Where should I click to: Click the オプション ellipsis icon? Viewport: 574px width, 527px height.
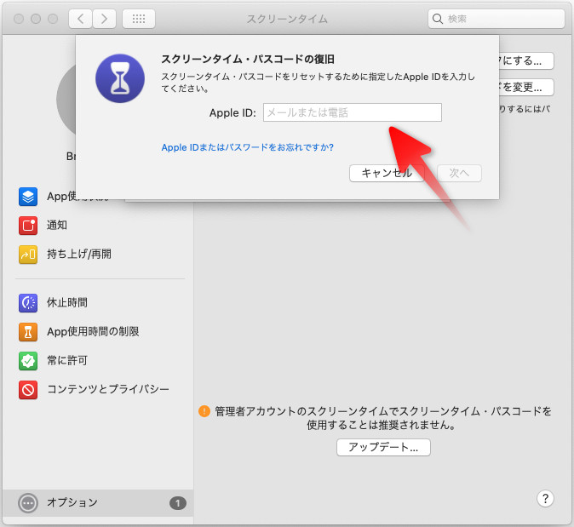tap(28, 503)
